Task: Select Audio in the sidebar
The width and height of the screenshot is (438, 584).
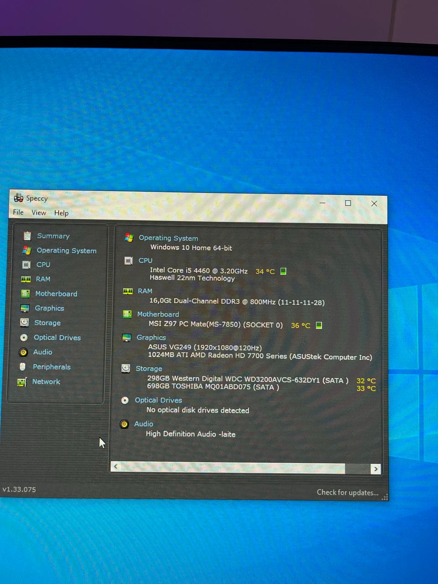Action: pos(42,352)
